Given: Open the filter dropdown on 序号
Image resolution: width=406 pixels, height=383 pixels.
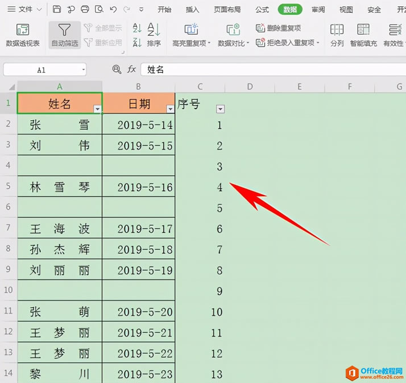Looking at the screenshot, I should [x=220, y=109].
